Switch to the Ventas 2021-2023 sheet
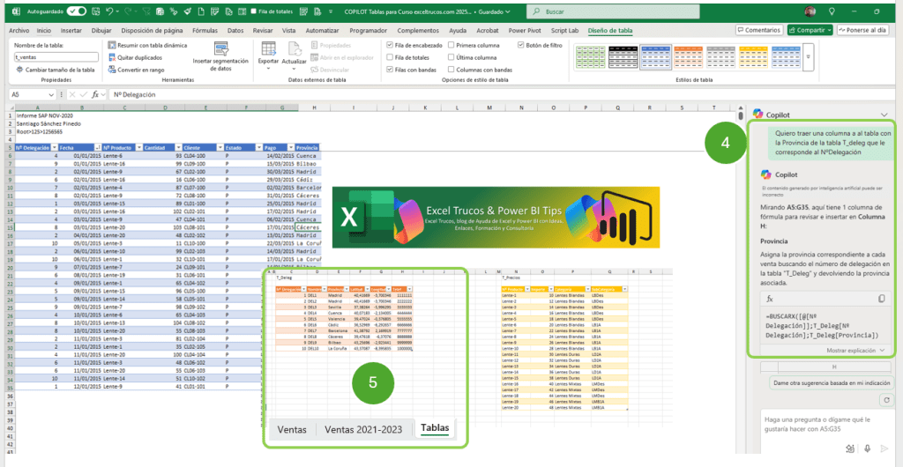 (x=364, y=429)
